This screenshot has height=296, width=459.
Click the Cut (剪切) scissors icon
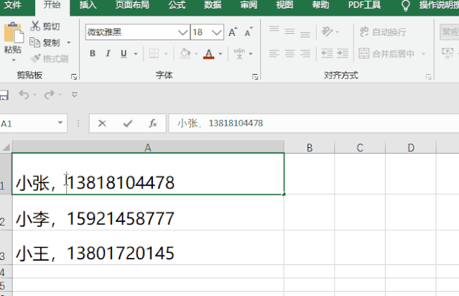[x=34, y=27]
